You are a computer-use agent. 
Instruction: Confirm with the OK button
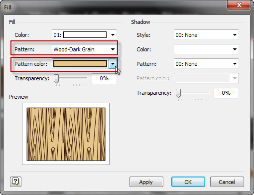pyautogui.click(x=188, y=182)
